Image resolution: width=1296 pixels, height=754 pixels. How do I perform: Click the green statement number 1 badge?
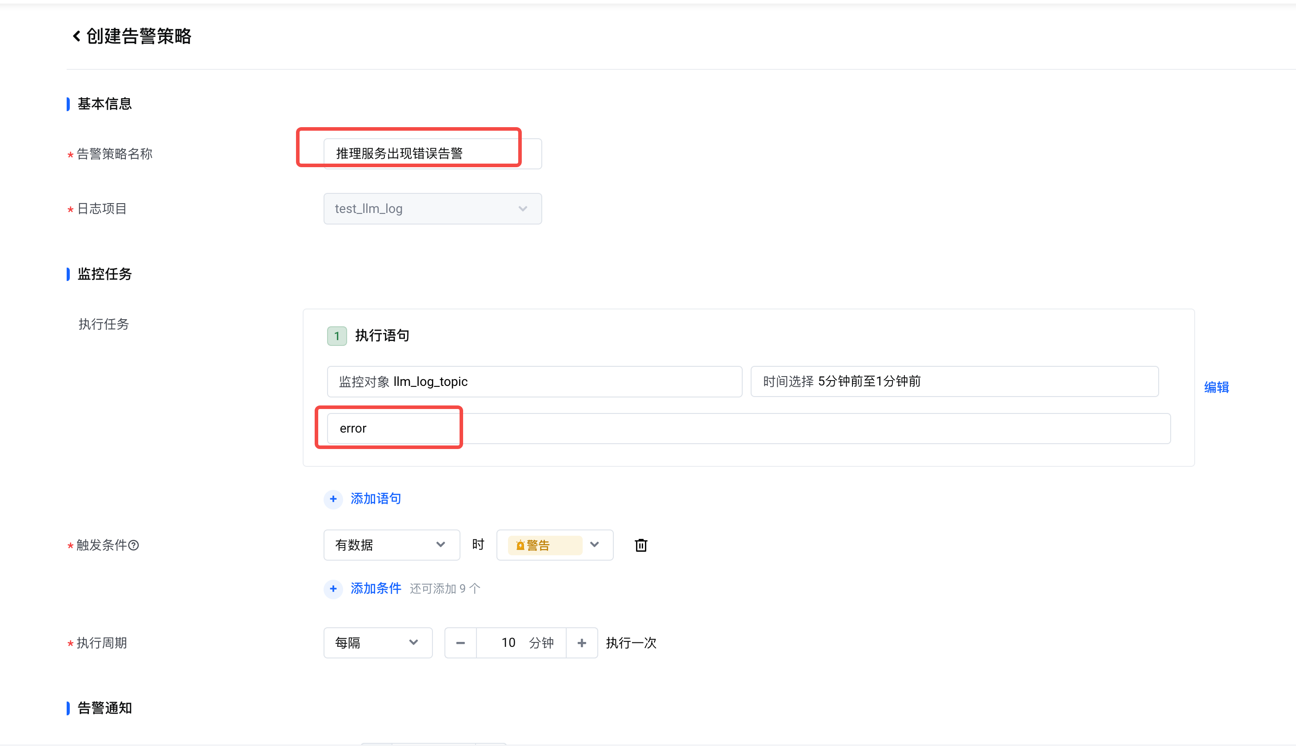[x=337, y=337]
